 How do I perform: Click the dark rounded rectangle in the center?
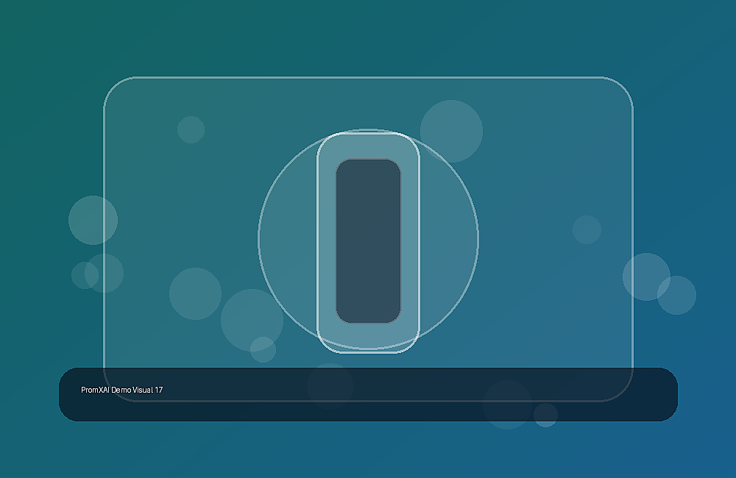(368, 241)
